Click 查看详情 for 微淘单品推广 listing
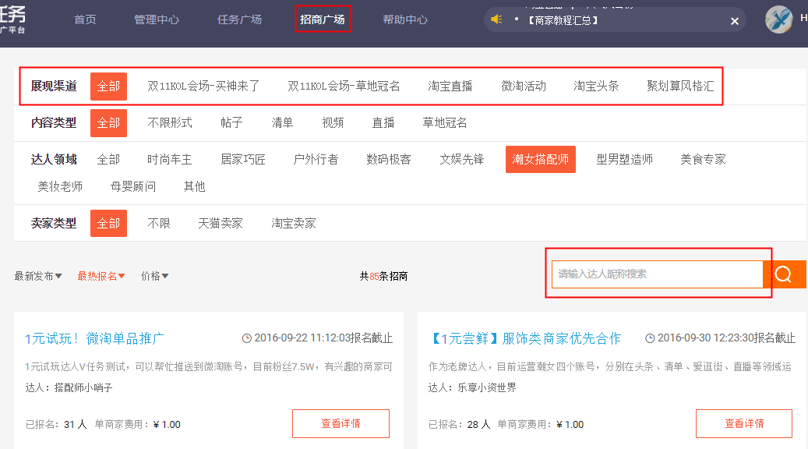The image size is (808, 449). (x=340, y=424)
